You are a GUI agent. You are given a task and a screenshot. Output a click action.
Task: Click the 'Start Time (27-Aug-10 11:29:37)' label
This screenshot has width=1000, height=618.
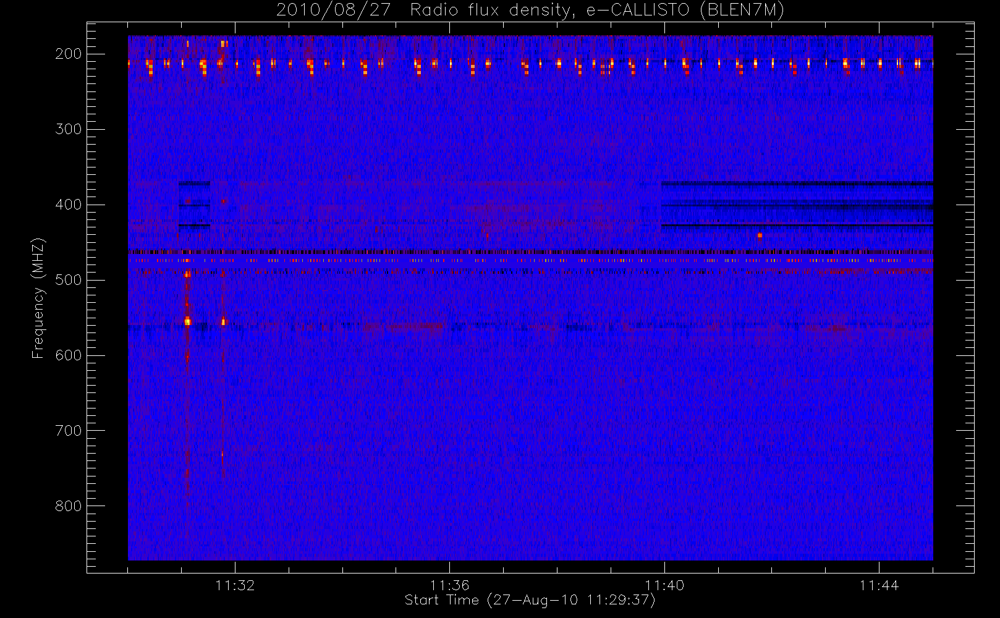[530, 600]
